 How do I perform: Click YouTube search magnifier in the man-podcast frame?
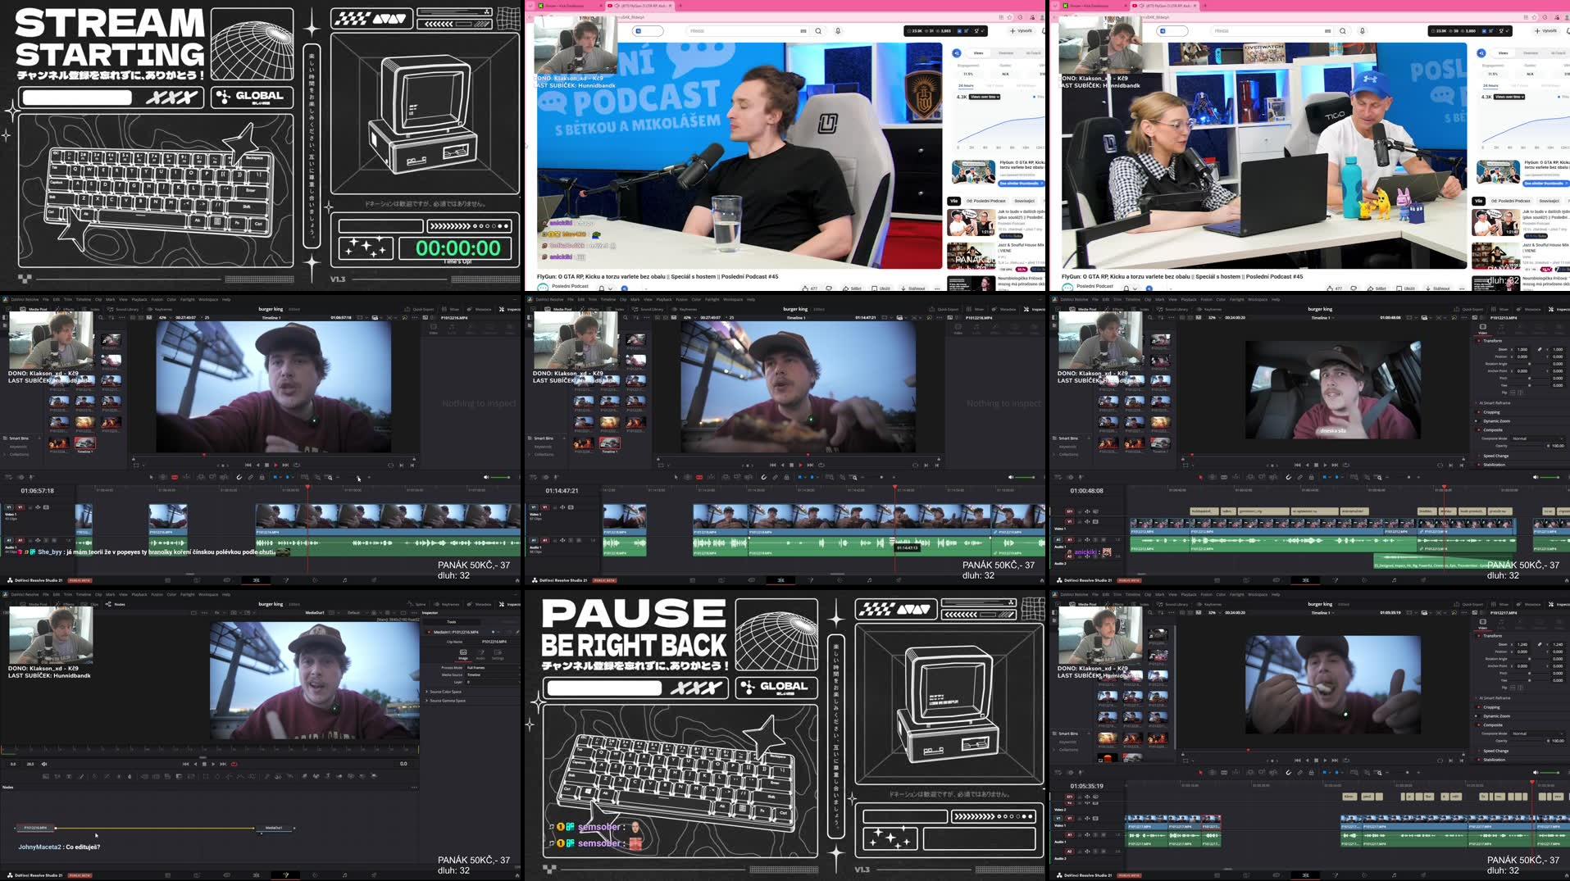pyautogui.click(x=818, y=31)
